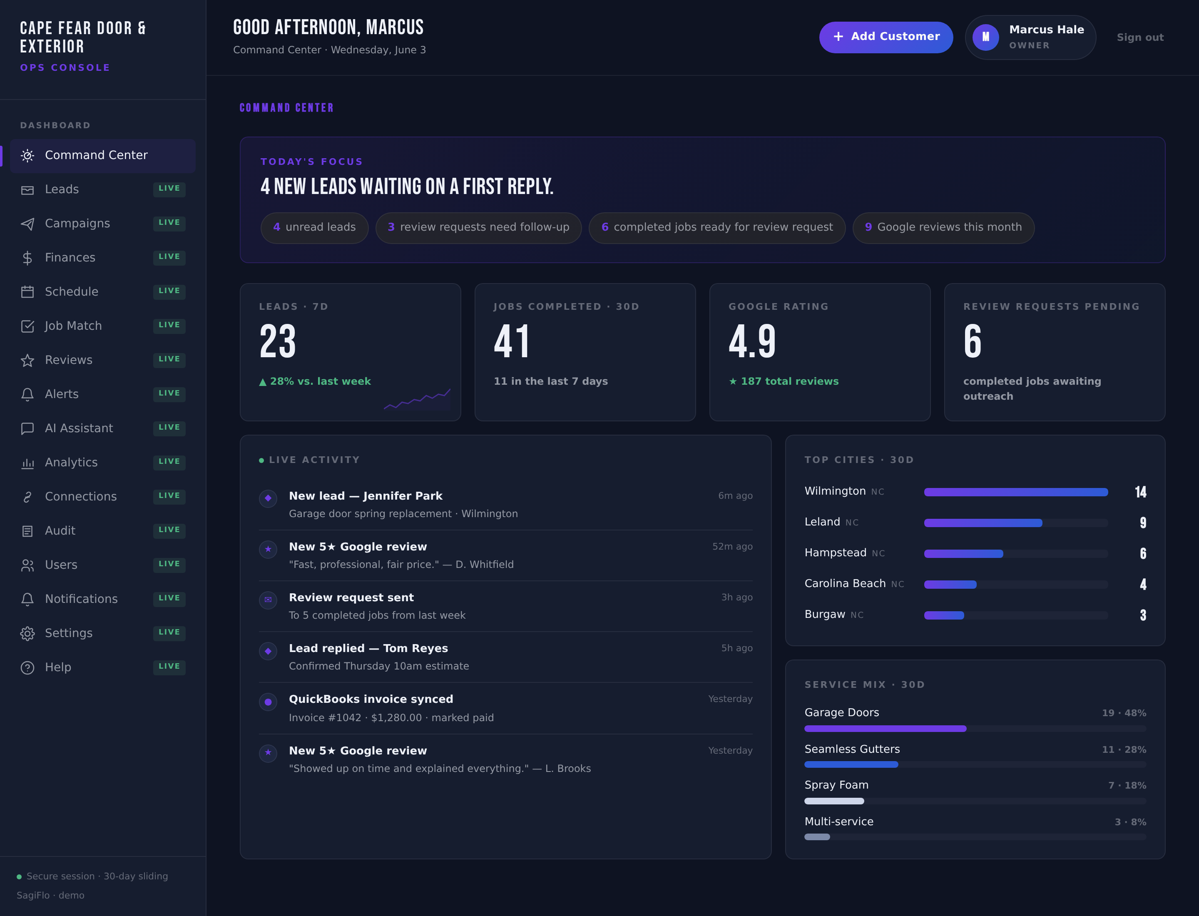Image resolution: width=1199 pixels, height=916 pixels.
Task: Click the Campaigns paper plane icon
Action: pyautogui.click(x=27, y=224)
